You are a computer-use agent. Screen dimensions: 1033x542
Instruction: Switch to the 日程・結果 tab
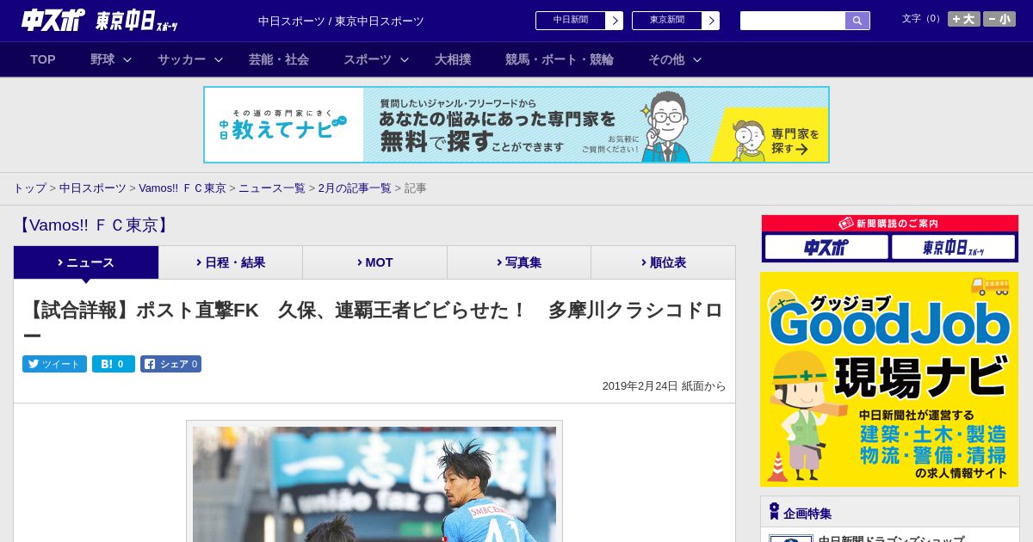[x=231, y=262]
